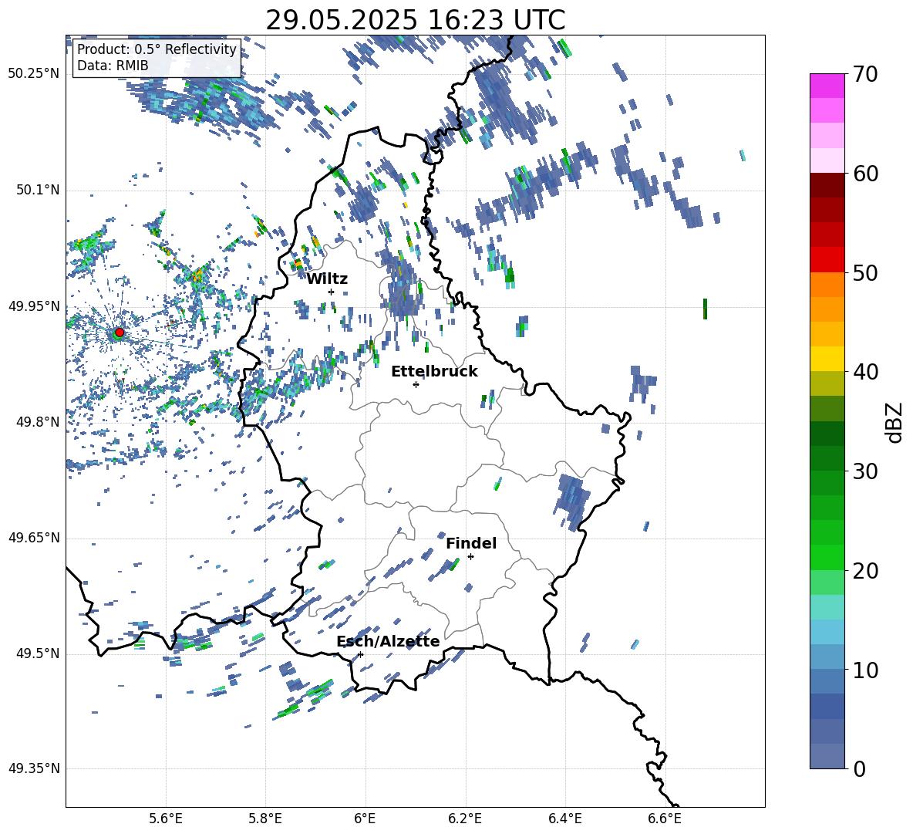Click the 6.4°E longitude label
The height and width of the screenshot is (834, 913).
tap(564, 819)
